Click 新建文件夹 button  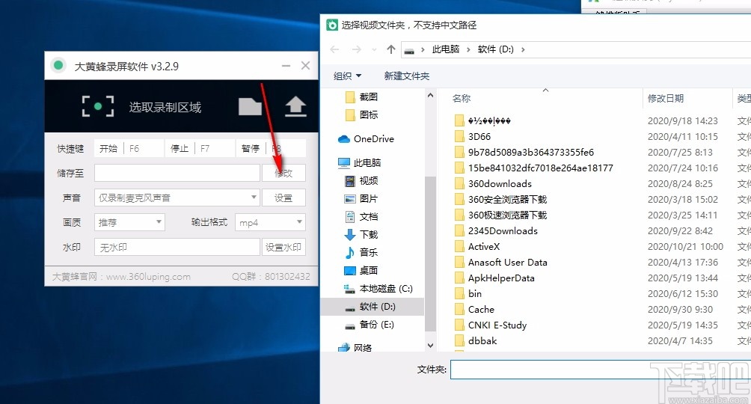(x=407, y=76)
